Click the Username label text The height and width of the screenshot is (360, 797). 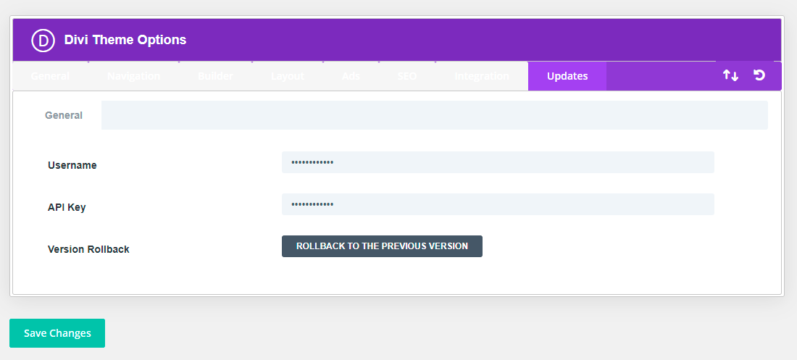click(72, 165)
